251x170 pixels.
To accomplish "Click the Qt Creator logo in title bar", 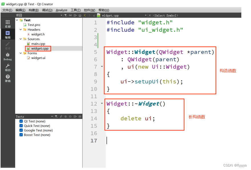I will [3, 4].
